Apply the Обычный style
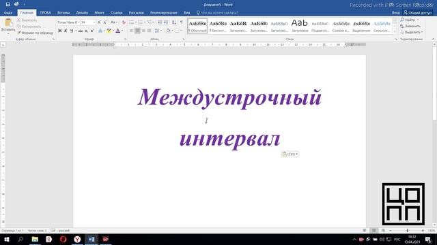Screen dimensions: 437x245 click(197, 26)
